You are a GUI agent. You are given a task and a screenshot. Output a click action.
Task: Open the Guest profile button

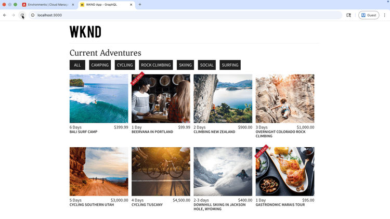coord(369,15)
